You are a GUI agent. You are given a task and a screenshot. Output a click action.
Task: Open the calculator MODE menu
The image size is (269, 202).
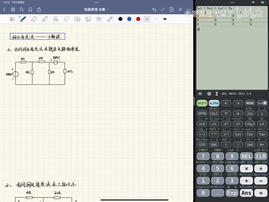pos(250,103)
